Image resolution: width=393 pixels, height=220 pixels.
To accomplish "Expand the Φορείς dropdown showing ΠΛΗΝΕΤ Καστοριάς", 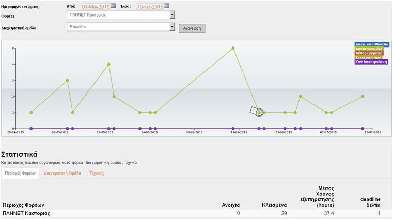I will 172,15.
